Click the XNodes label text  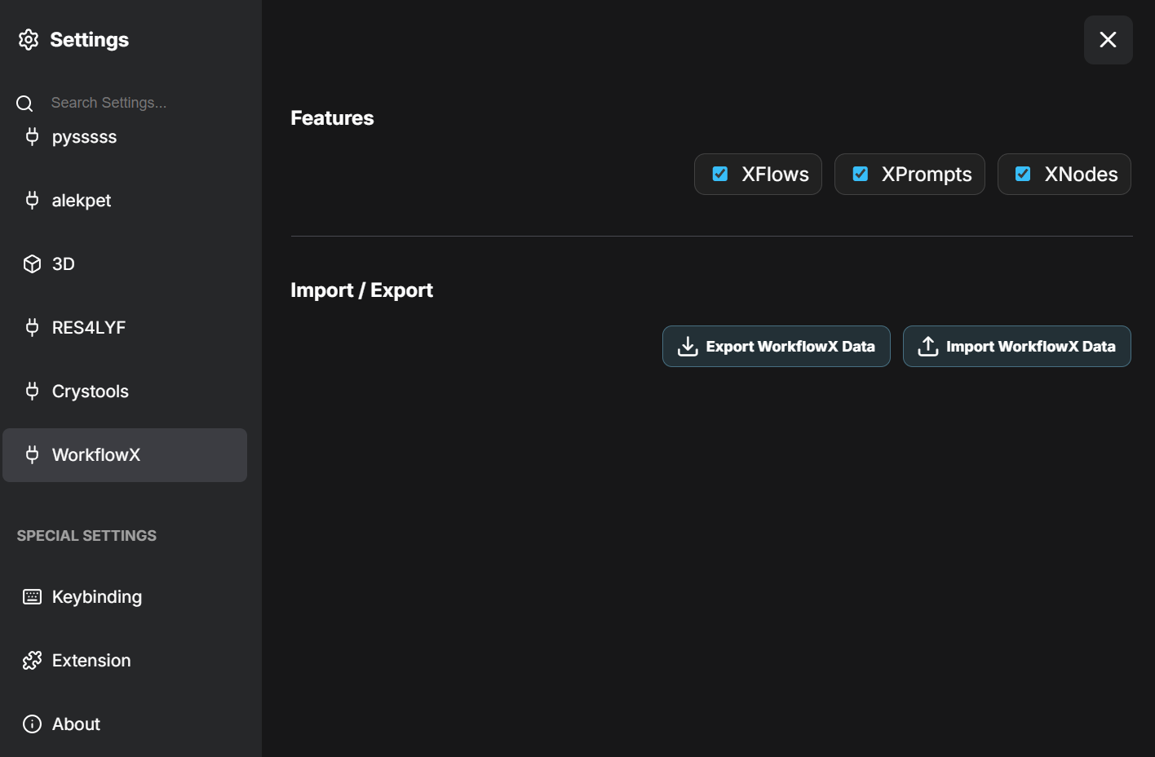tap(1081, 174)
